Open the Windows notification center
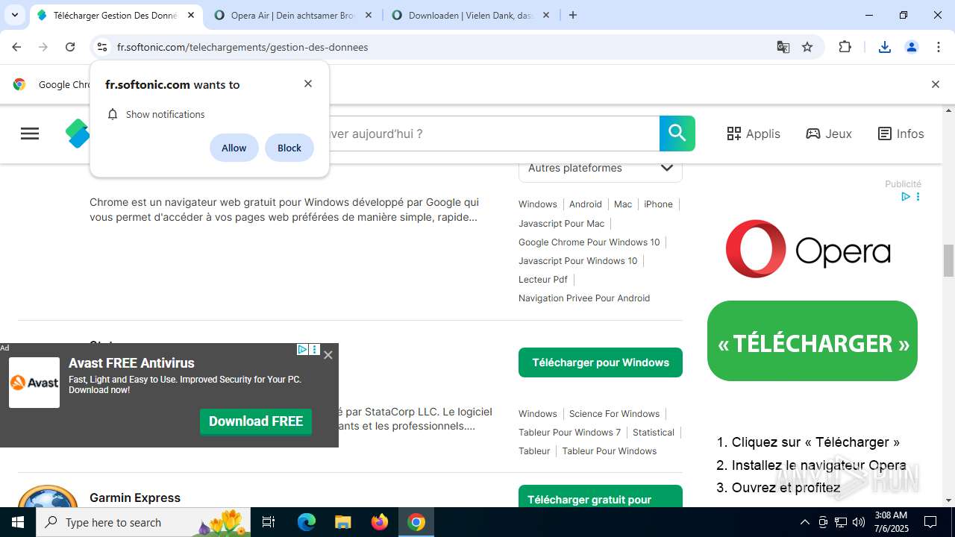The height and width of the screenshot is (537, 955). click(x=930, y=522)
